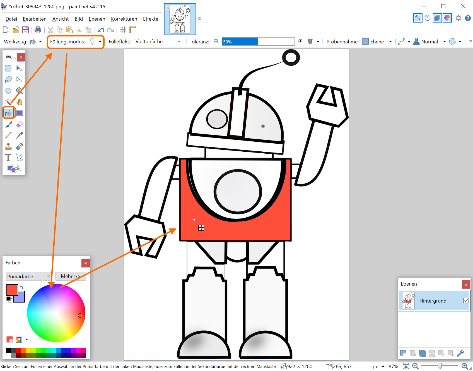Select the Text tool
Viewport: 473px width, 371px height.
[x=8, y=158]
